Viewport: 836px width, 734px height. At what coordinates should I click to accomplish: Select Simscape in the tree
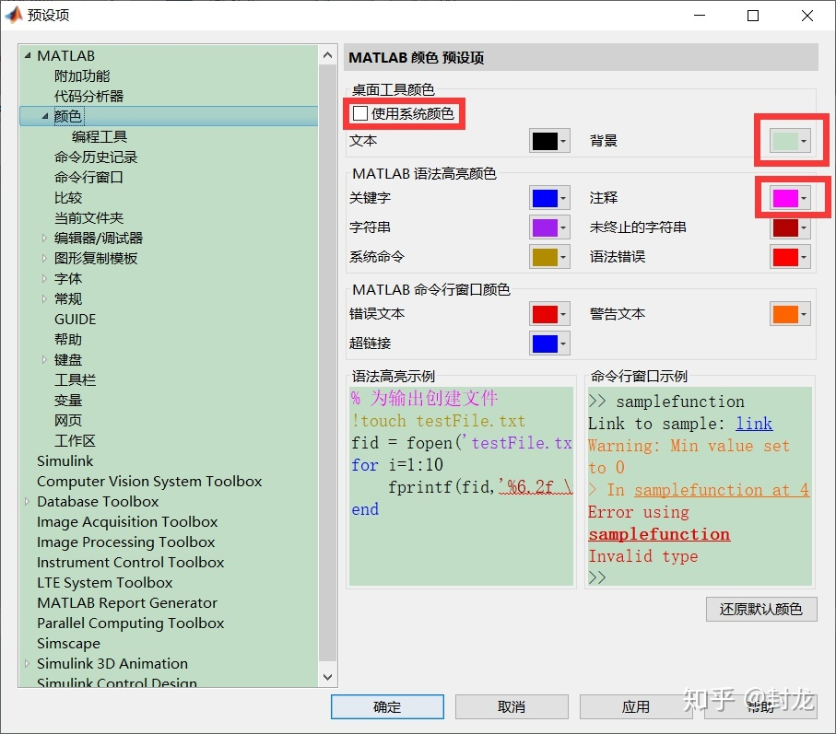(68, 643)
